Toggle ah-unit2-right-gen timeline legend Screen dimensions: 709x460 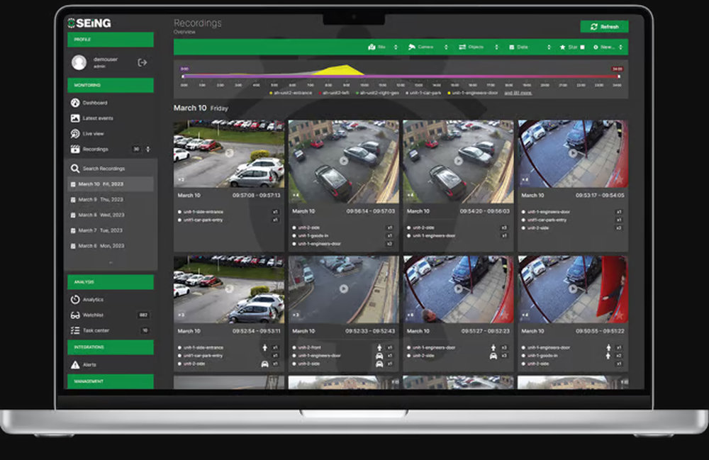coord(378,93)
